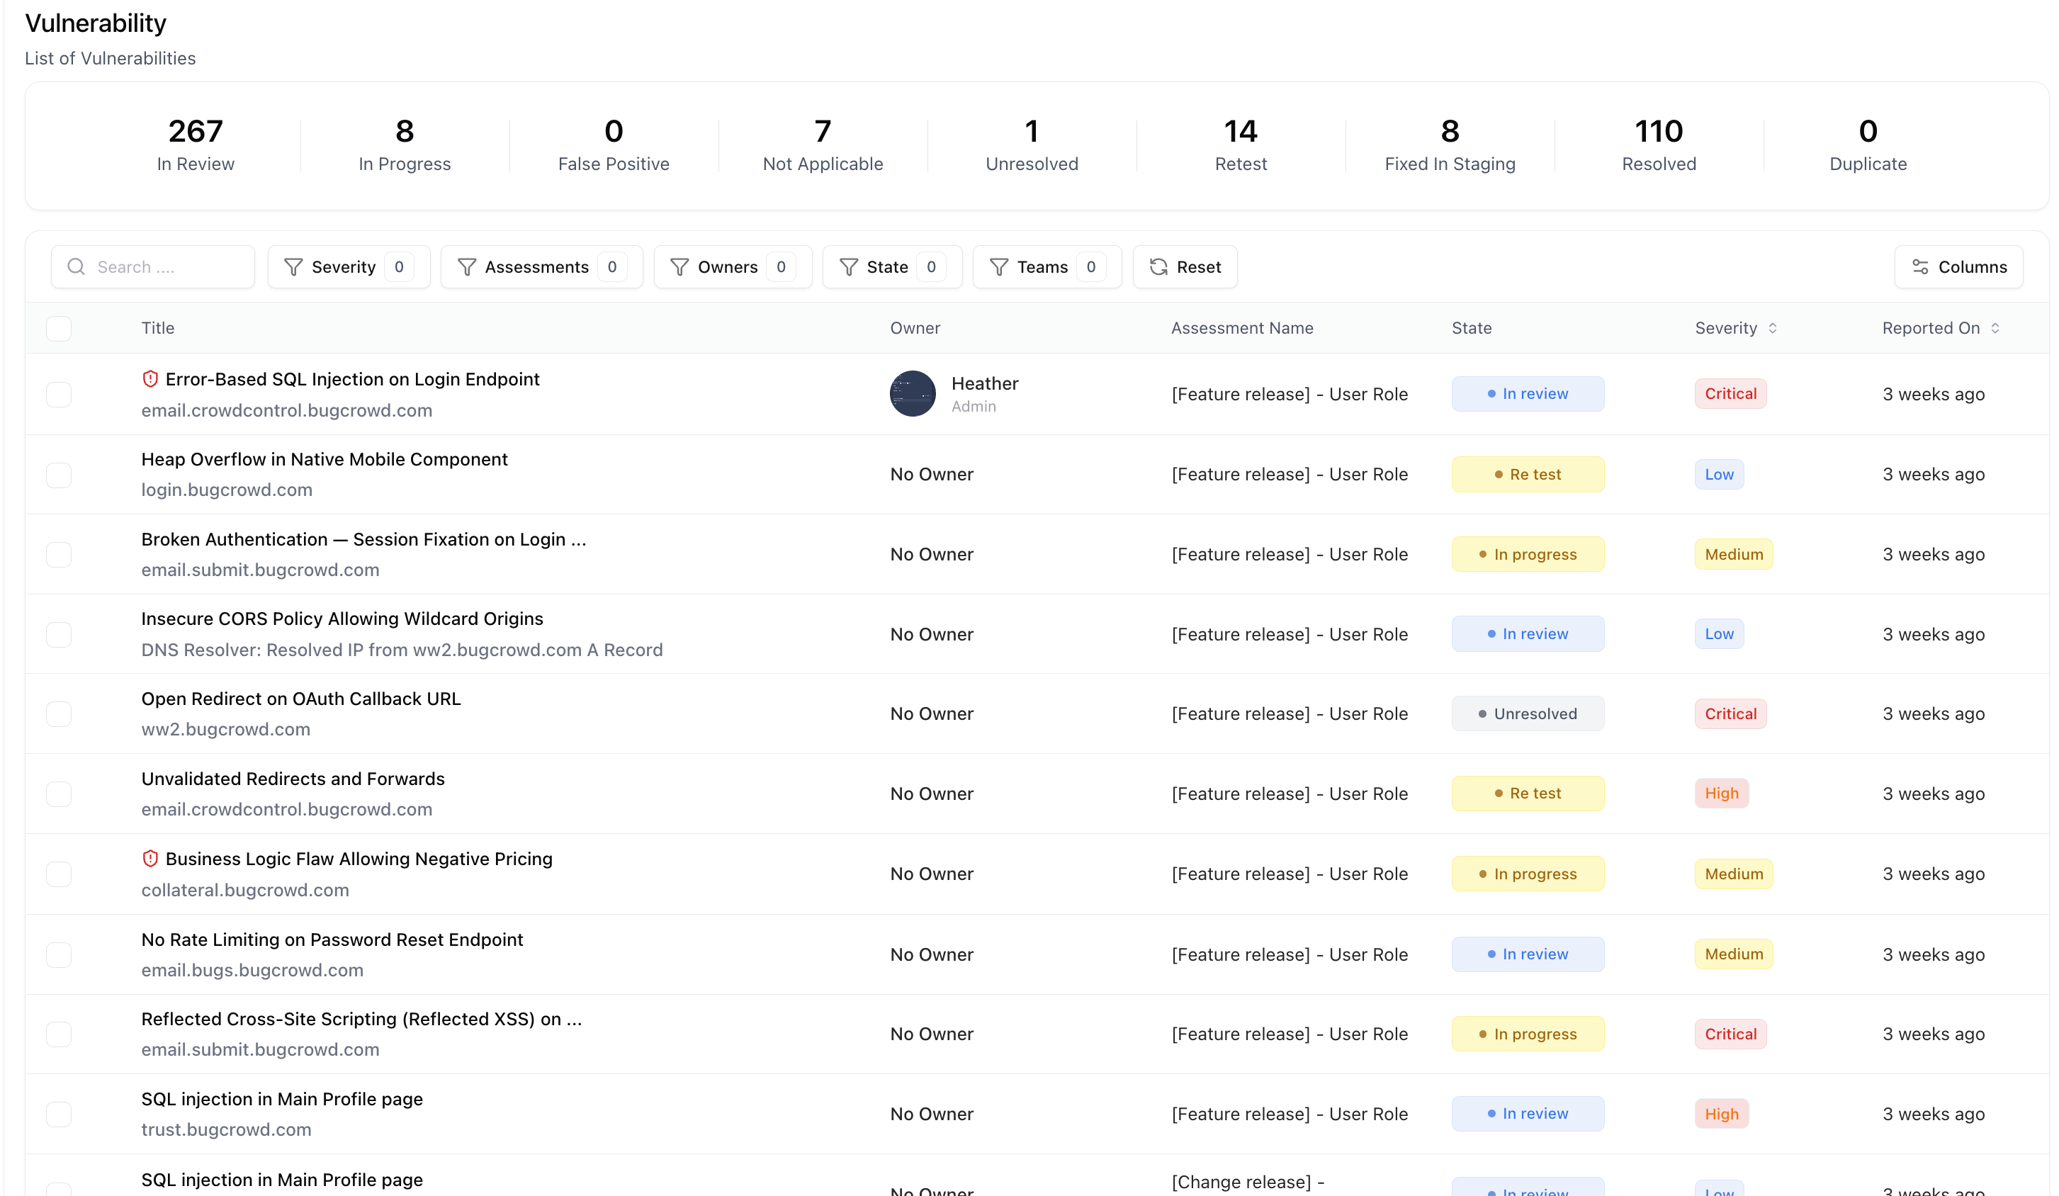Click the State filter funnel icon
2059x1196 pixels.
(850, 266)
